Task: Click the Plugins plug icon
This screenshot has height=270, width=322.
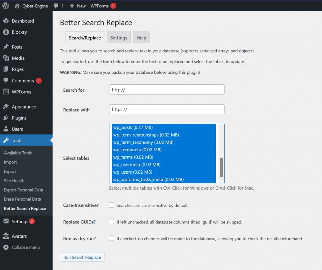Action: point(6,118)
